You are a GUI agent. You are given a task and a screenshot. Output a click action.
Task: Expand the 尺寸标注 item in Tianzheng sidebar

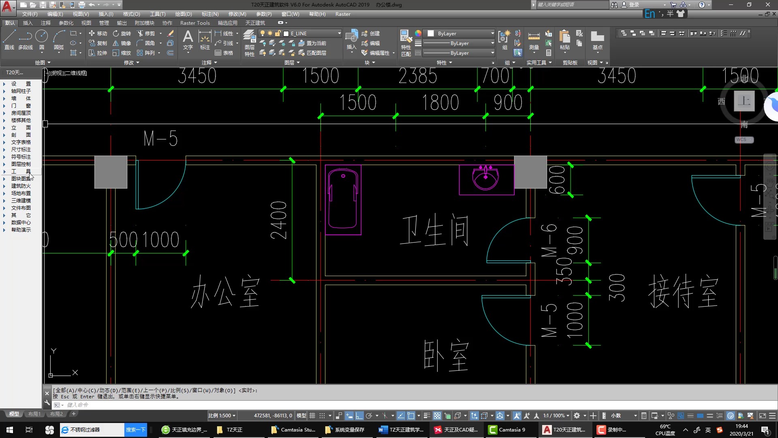pos(20,149)
